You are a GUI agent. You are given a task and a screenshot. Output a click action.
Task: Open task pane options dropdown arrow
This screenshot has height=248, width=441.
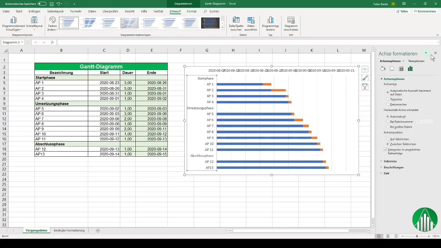click(x=426, y=53)
